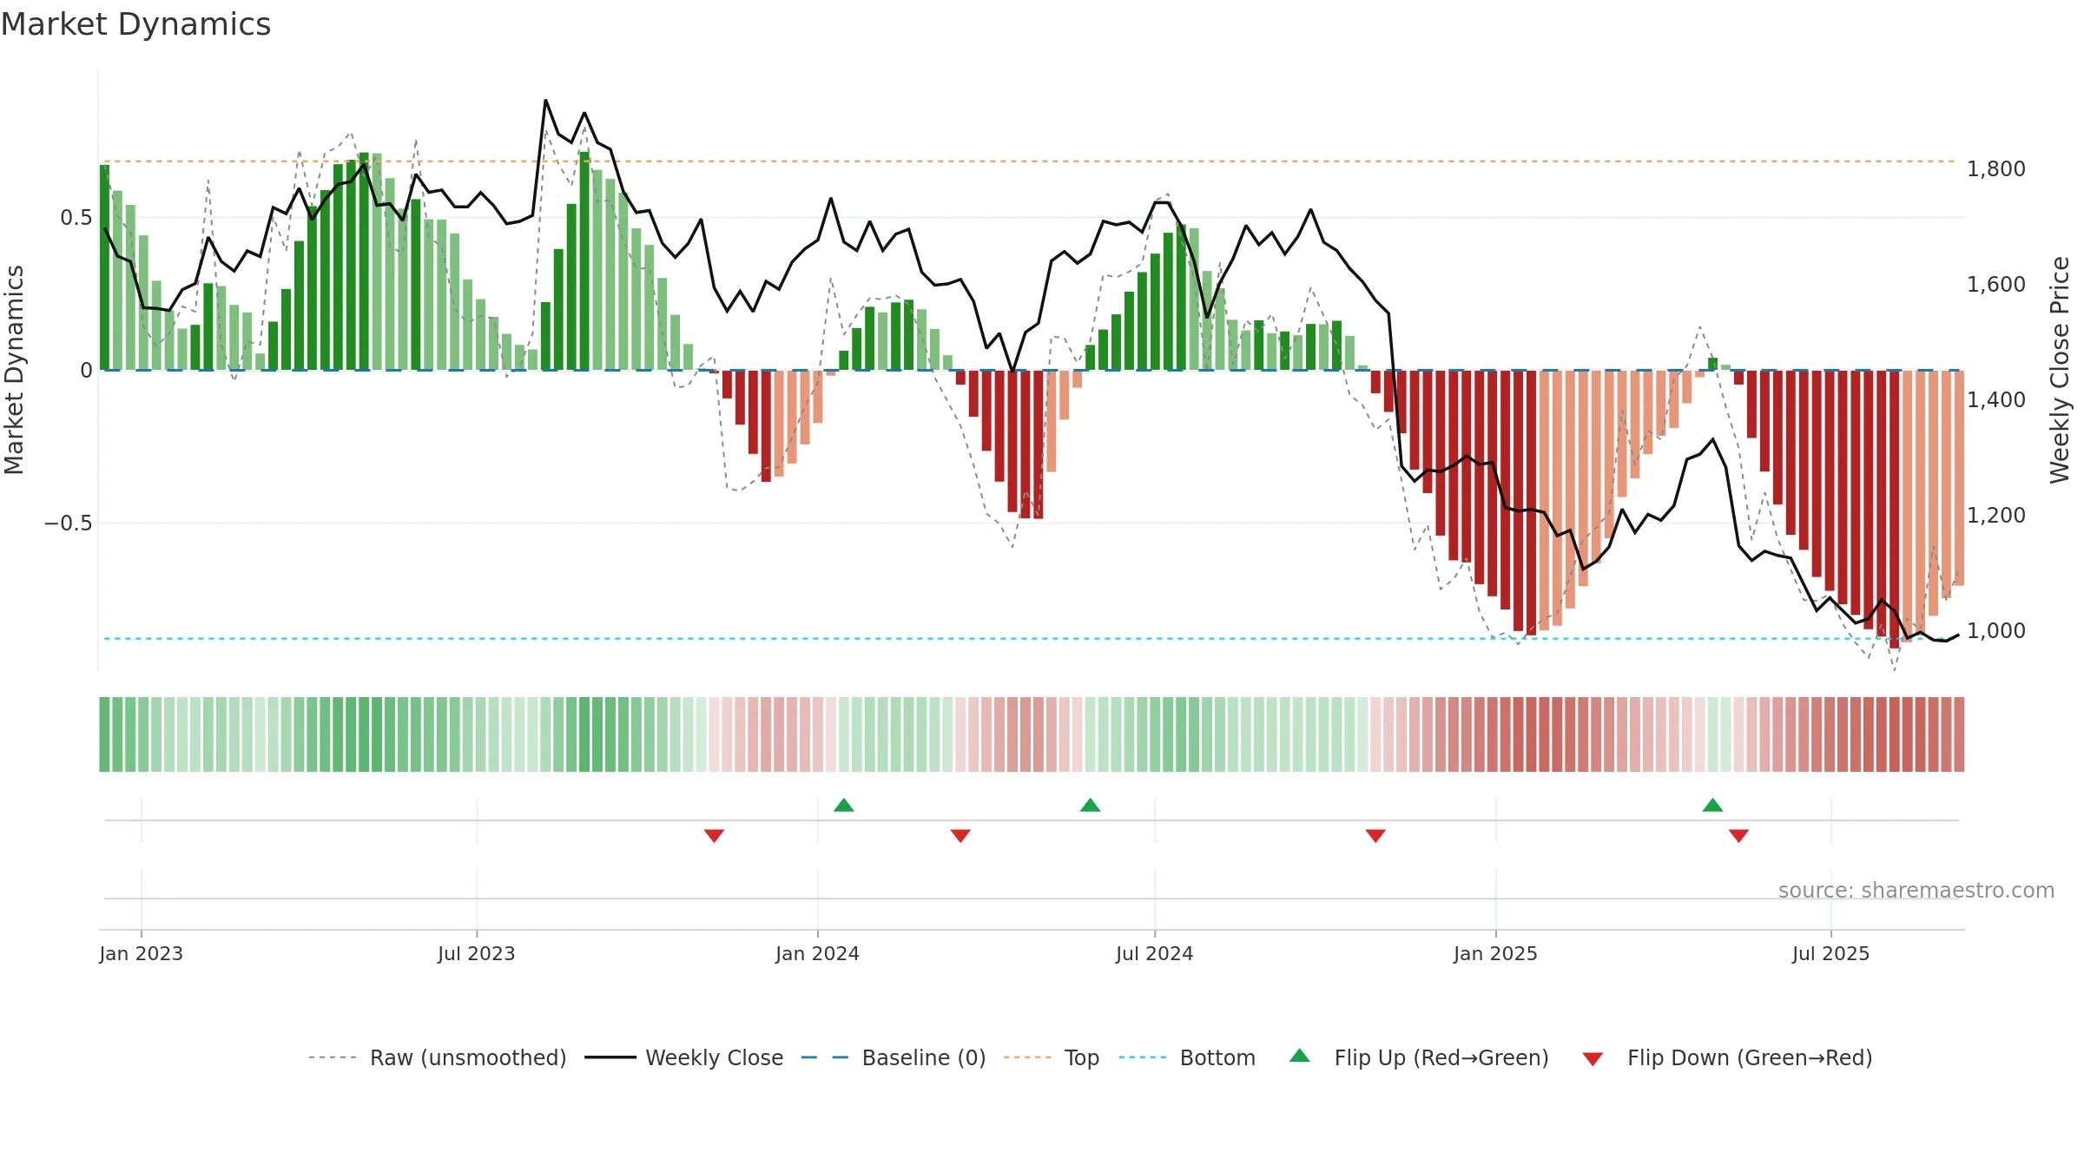Toggle the Flip Up (Red→Green) legend entry

1419,1057
